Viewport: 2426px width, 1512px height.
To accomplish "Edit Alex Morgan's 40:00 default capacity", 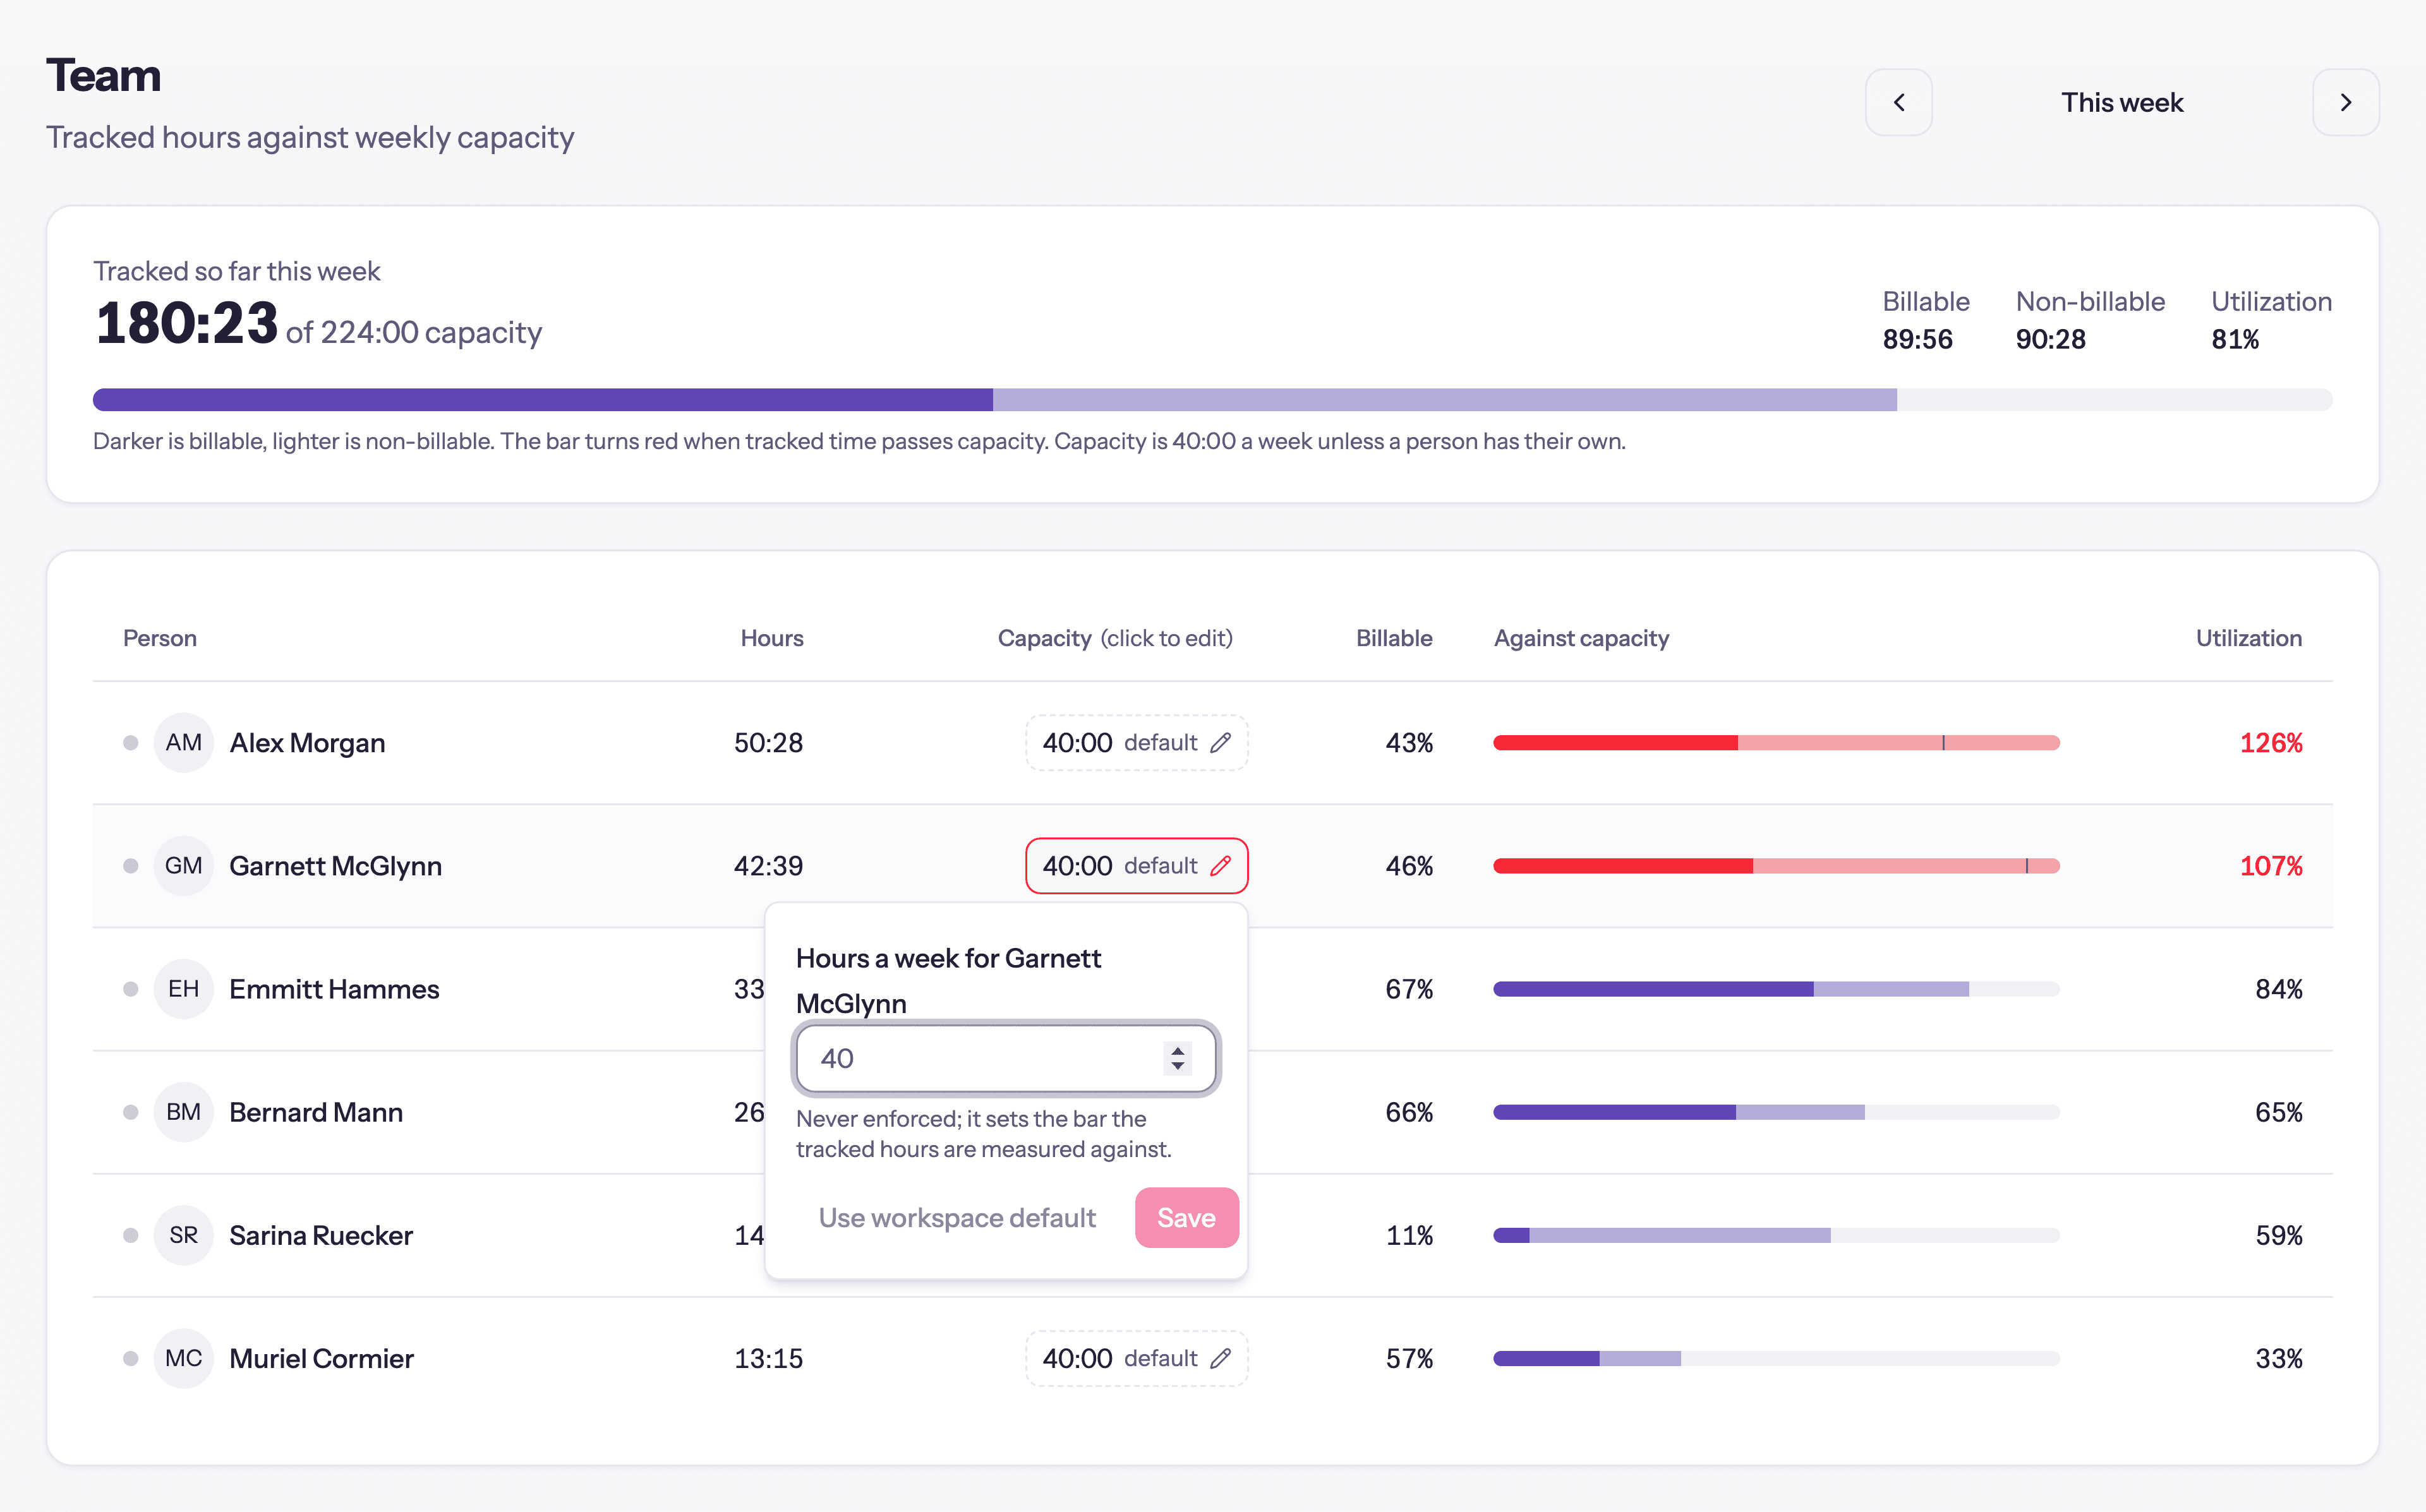I will [x=1136, y=743].
